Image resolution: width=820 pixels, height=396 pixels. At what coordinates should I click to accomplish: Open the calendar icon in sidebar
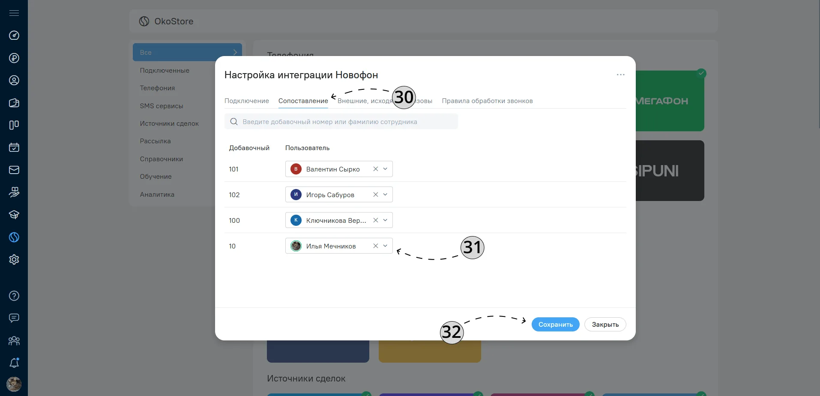tap(14, 148)
